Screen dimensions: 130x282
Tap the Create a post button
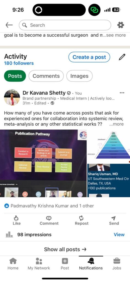89,57
